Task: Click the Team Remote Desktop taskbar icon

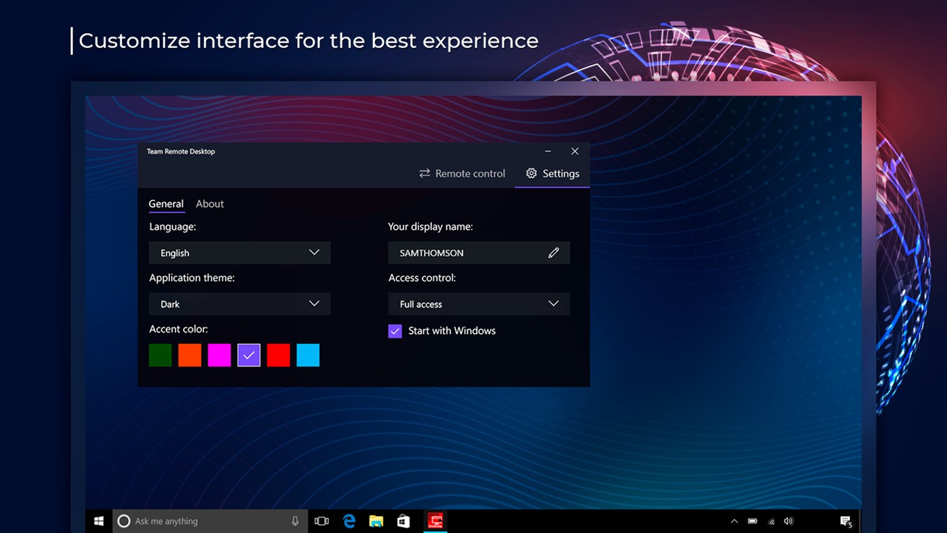Action: [435, 521]
